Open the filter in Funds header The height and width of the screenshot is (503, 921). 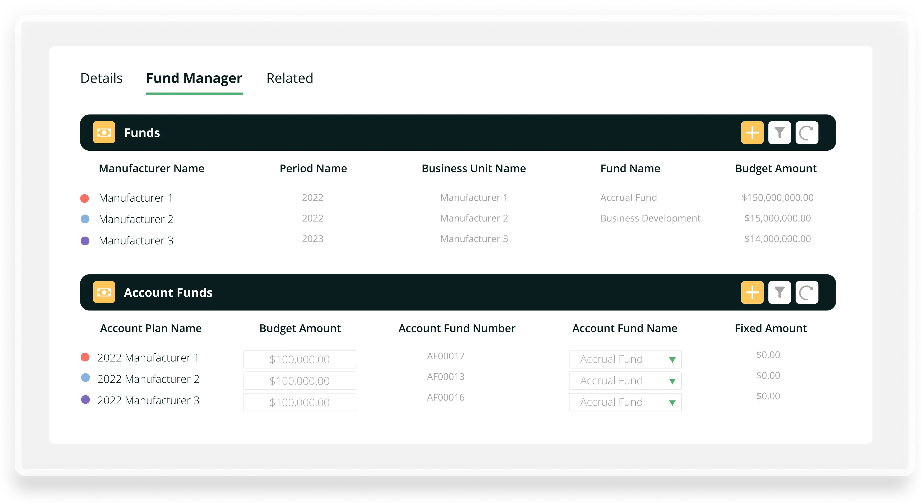779,132
